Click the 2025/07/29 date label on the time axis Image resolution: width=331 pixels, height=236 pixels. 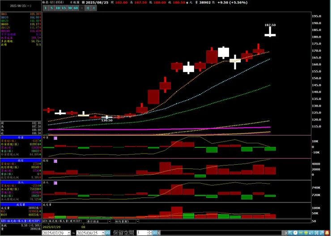pos(51,227)
